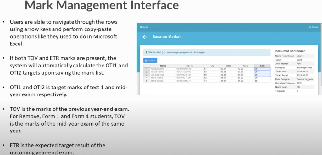The height and width of the screenshot is (155, 322).
Task: Select the ETR column header
Action: coord(262,66)
